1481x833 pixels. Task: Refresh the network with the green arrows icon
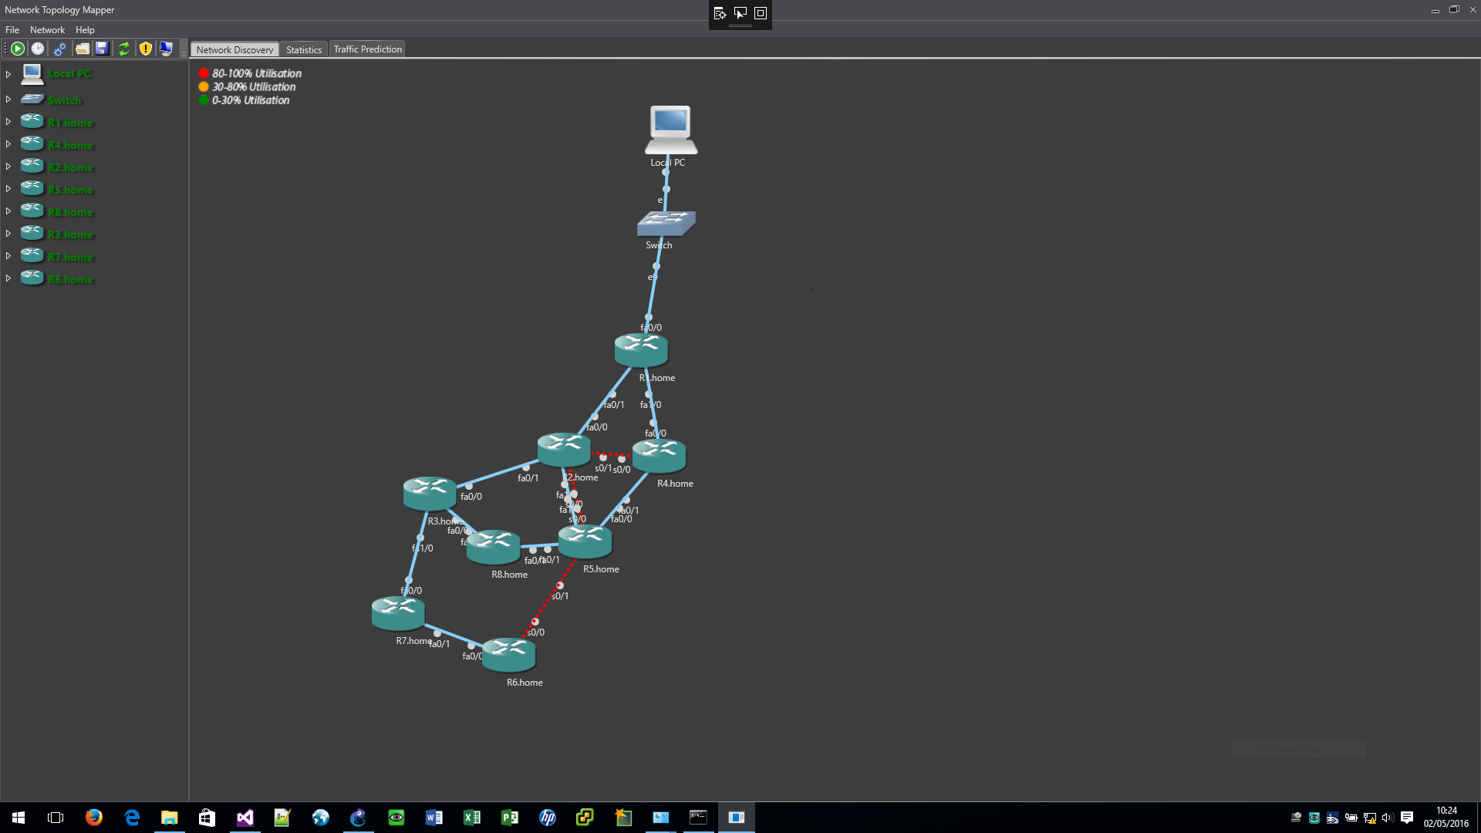coord(123,49)
